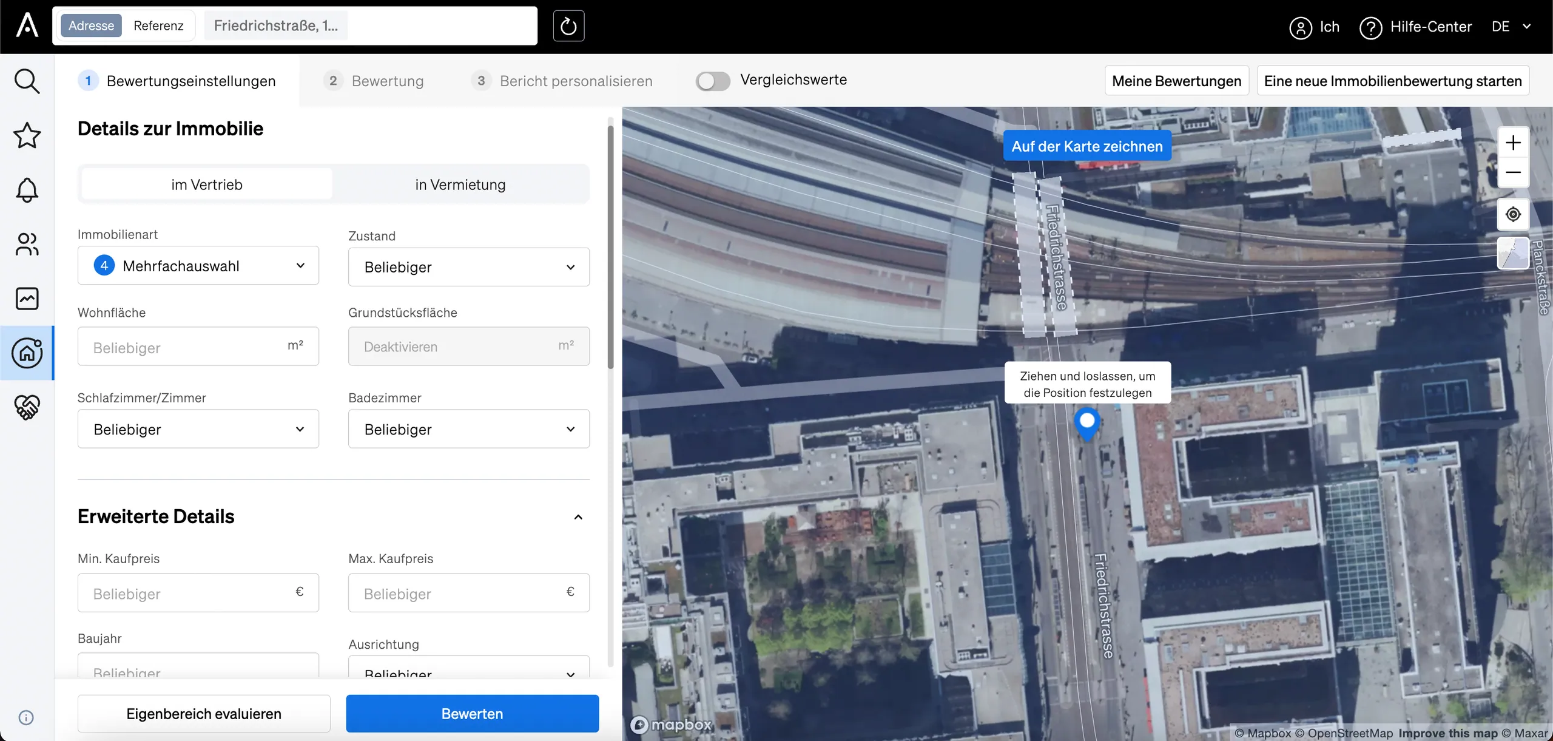Open the Immobilienart Mehrfachauswahl dropdown
The height and width of the screenshot is (741, 1553).
198,265
